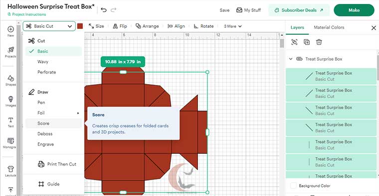Select the third Treat Surprise Box layer

pos(331,110)
